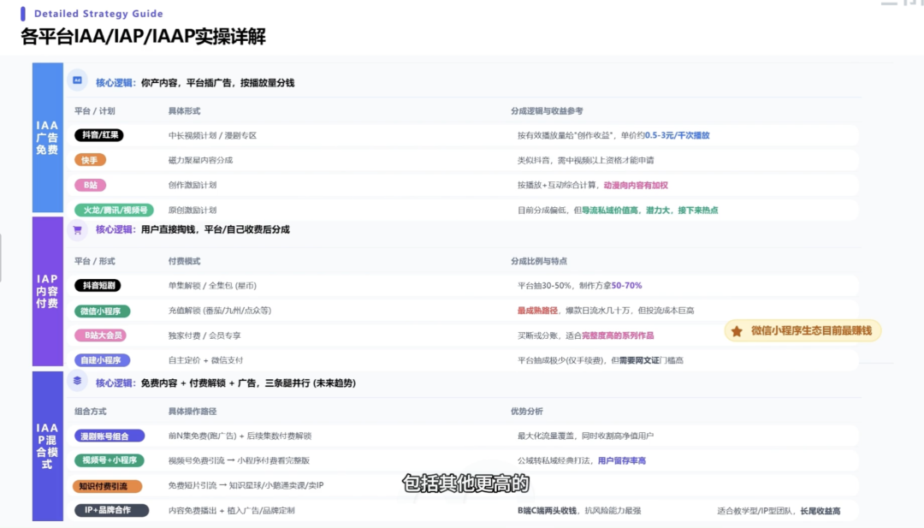Click the blue text 用户留存率高
924x528 pixels.
622,460
